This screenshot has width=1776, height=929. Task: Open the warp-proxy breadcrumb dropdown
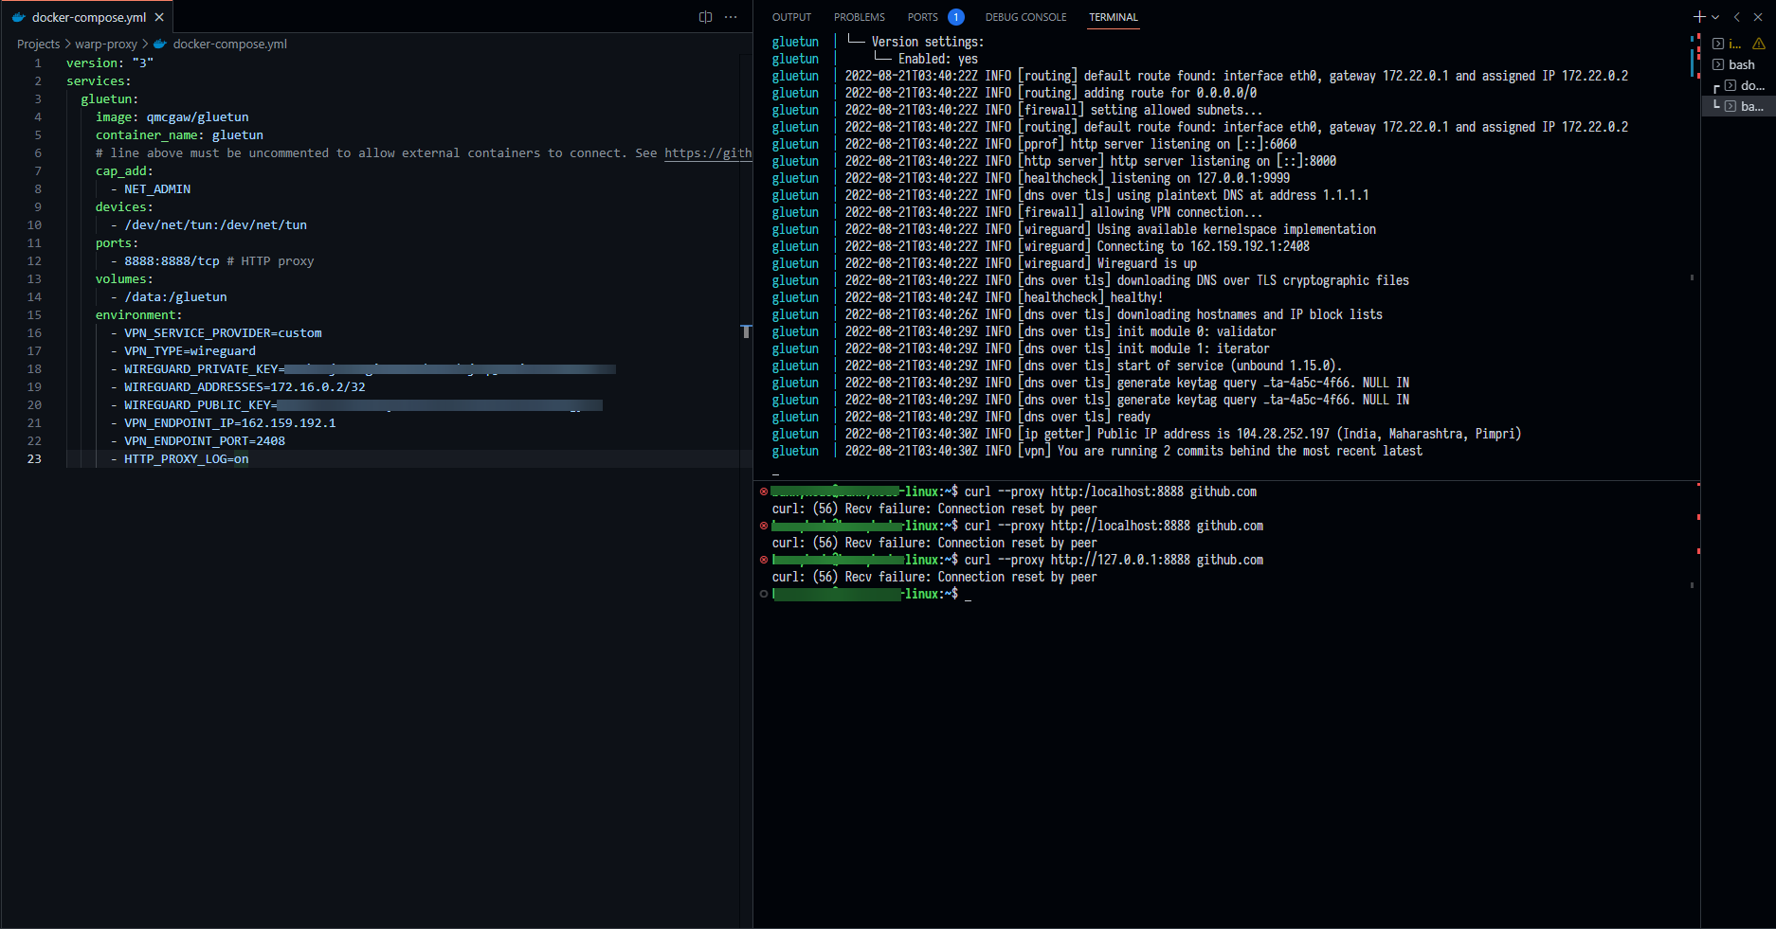coord(105,44)
